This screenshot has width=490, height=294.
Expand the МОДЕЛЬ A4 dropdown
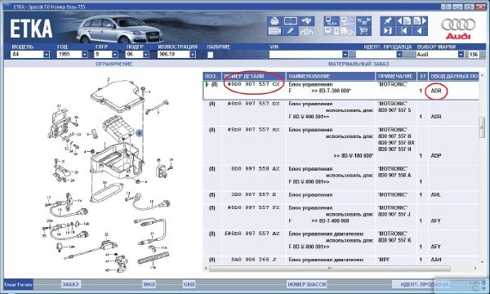click(x=47, y=55)
